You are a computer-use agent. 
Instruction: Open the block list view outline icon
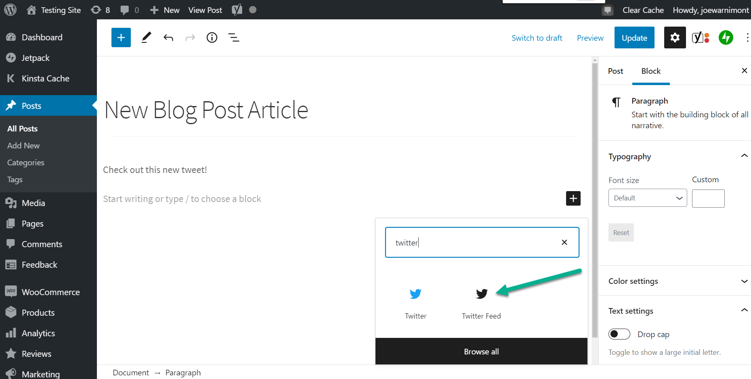[234, 37]
